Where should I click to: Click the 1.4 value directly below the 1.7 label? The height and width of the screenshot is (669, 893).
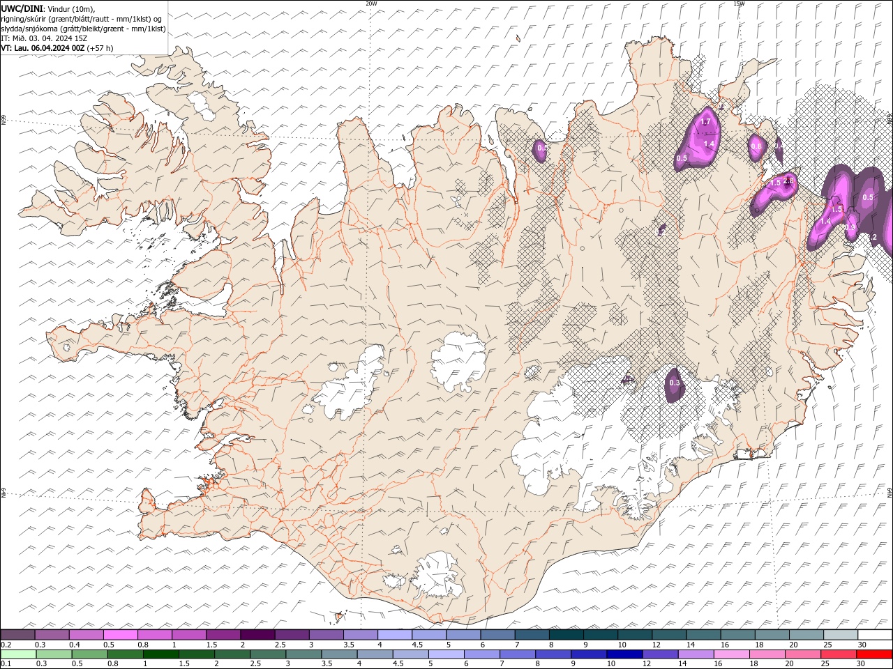[710, 144]
